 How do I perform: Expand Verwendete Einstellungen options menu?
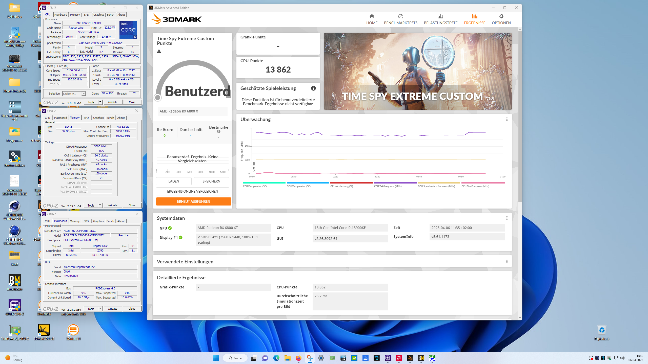pos(507,262)
